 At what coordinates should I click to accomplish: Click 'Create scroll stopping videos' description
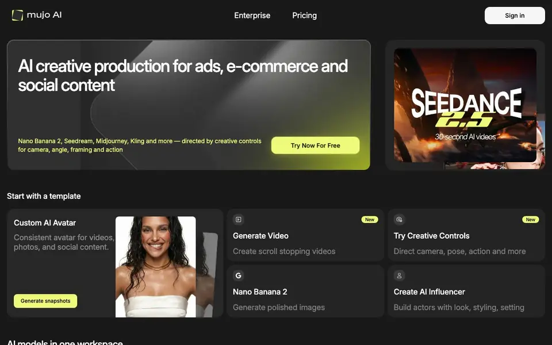284,251
